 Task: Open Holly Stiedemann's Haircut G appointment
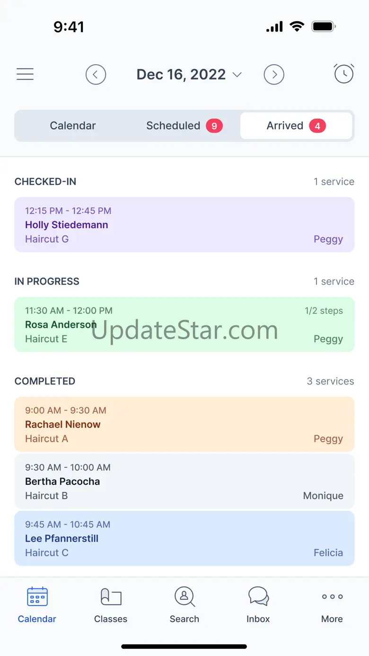pos(184,225)
